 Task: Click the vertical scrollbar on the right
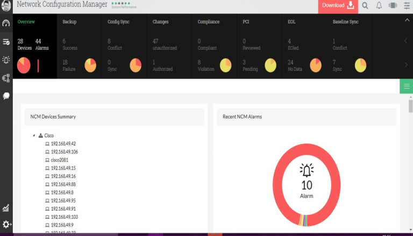click(411, 106)
